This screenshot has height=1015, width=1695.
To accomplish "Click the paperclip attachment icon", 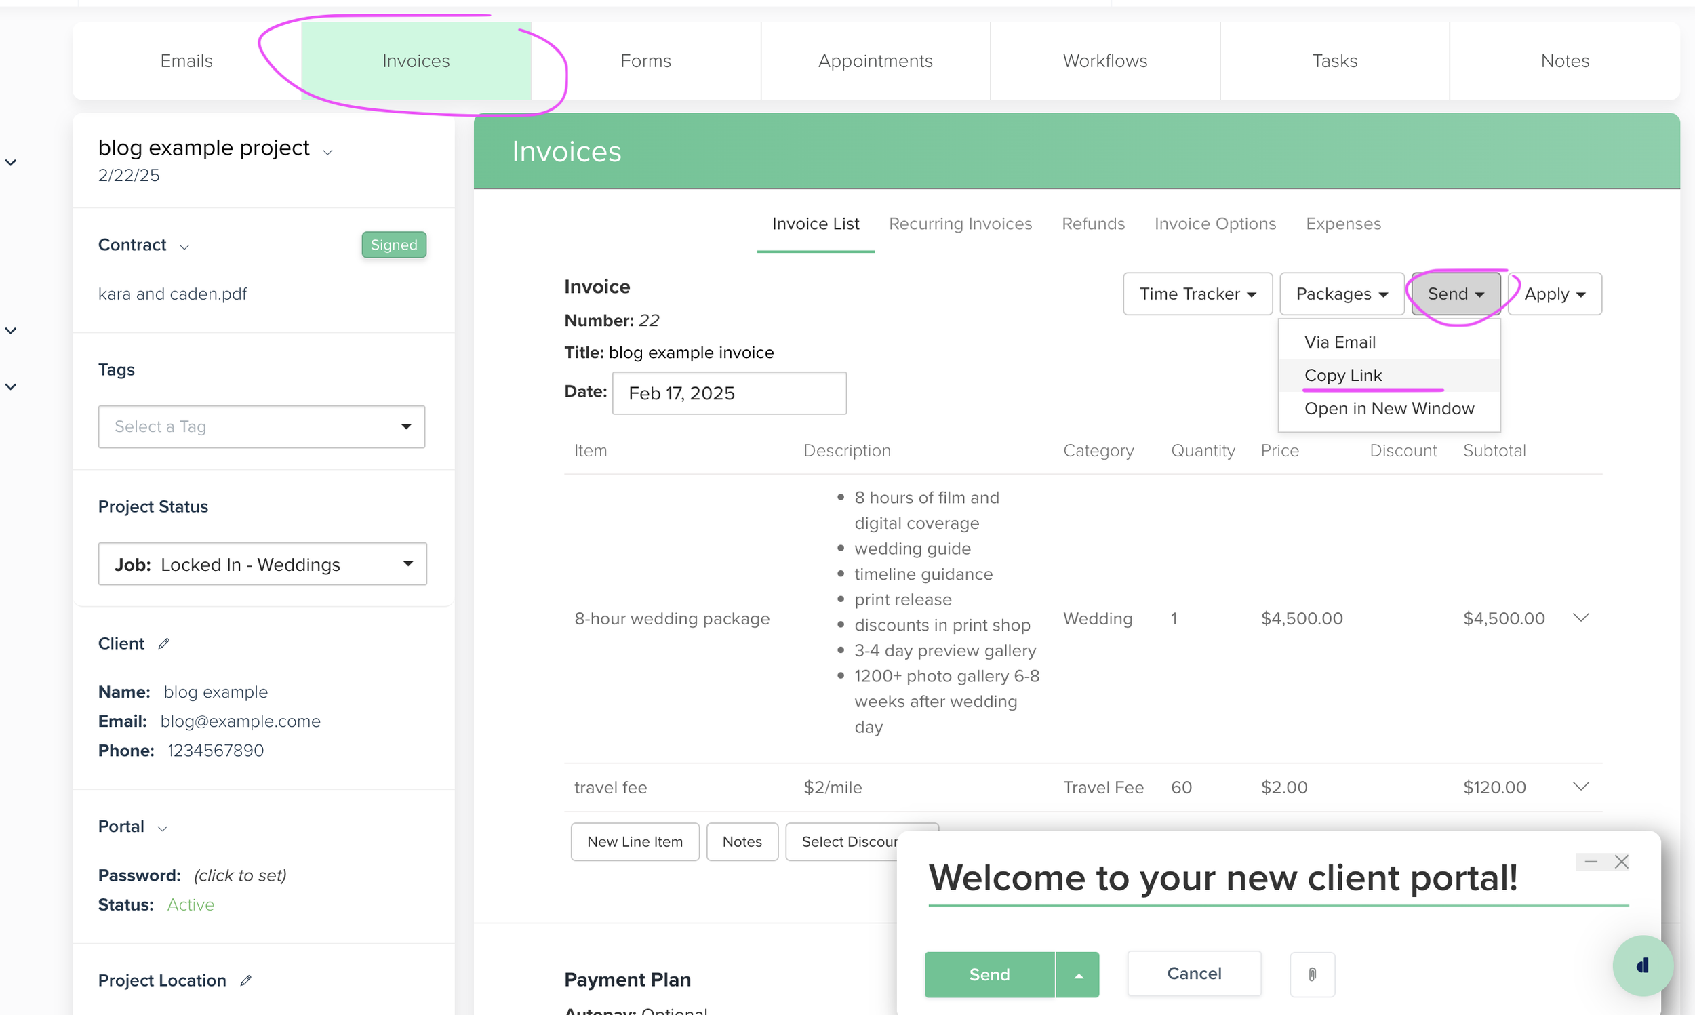I will coord(1311,974).
